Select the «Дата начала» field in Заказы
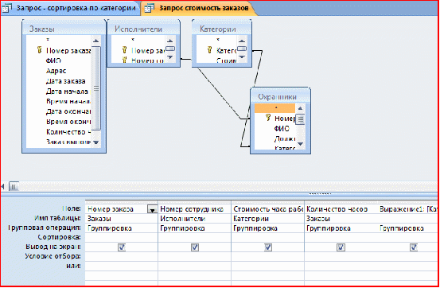 tap(67, 91)
